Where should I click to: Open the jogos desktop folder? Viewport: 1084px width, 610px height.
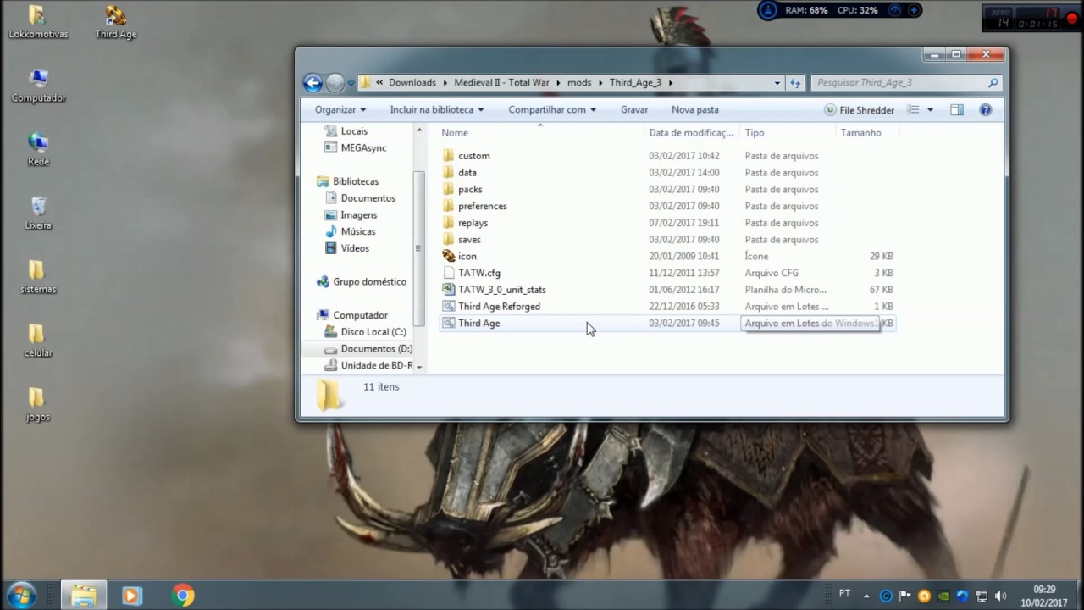[x=38, y=405]
